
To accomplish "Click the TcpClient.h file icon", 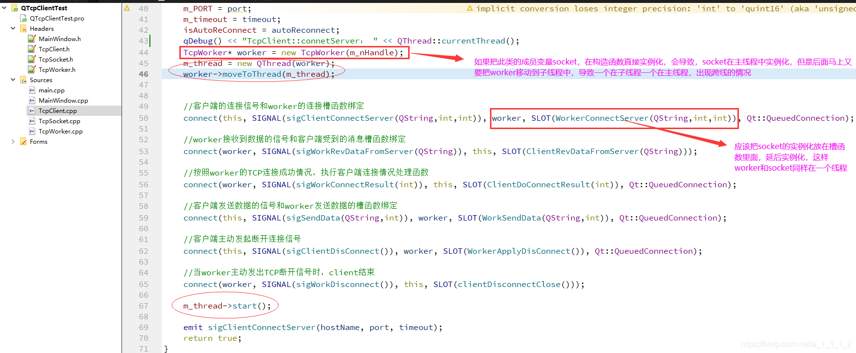I will tap(32, 49).
